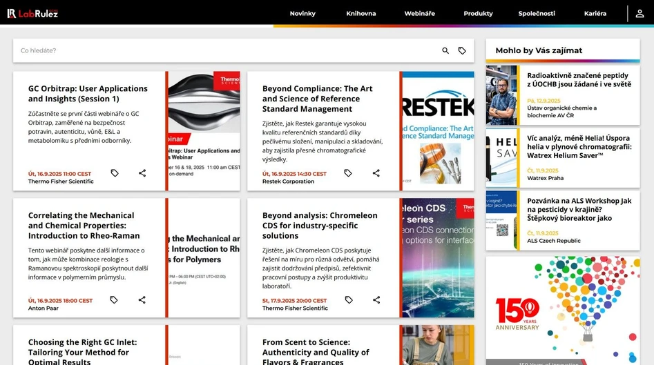
Task: Click the search magnifier icon
Action: point(445,50)
